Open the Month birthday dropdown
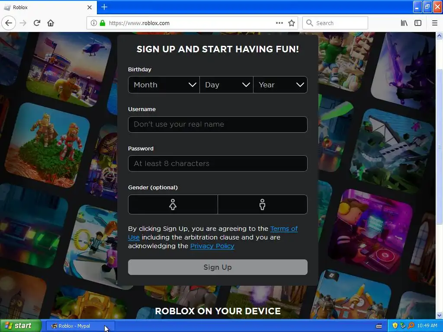Viewport: 443px width, 332px height. pos(164,85)
